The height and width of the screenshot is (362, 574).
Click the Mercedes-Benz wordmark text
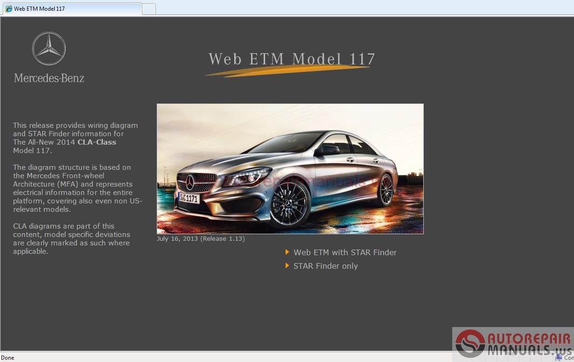point(49,78)
